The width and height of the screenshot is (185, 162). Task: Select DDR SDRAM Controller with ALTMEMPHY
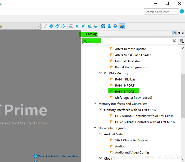(x=144, y=116)
